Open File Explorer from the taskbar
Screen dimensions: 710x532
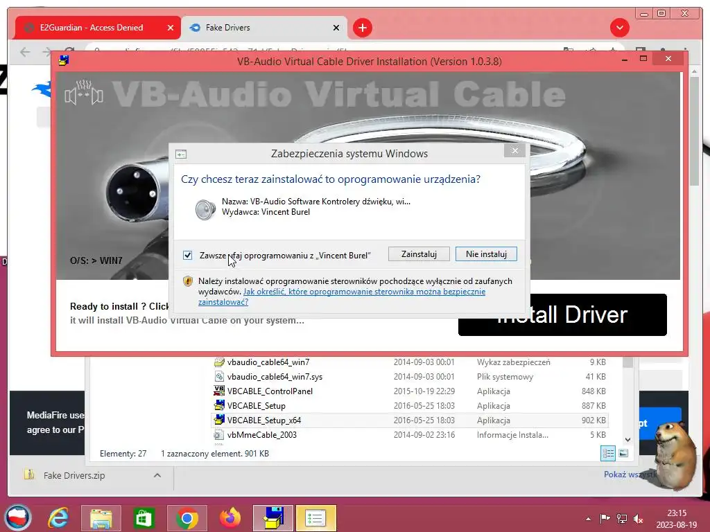(x=101, y=518)
